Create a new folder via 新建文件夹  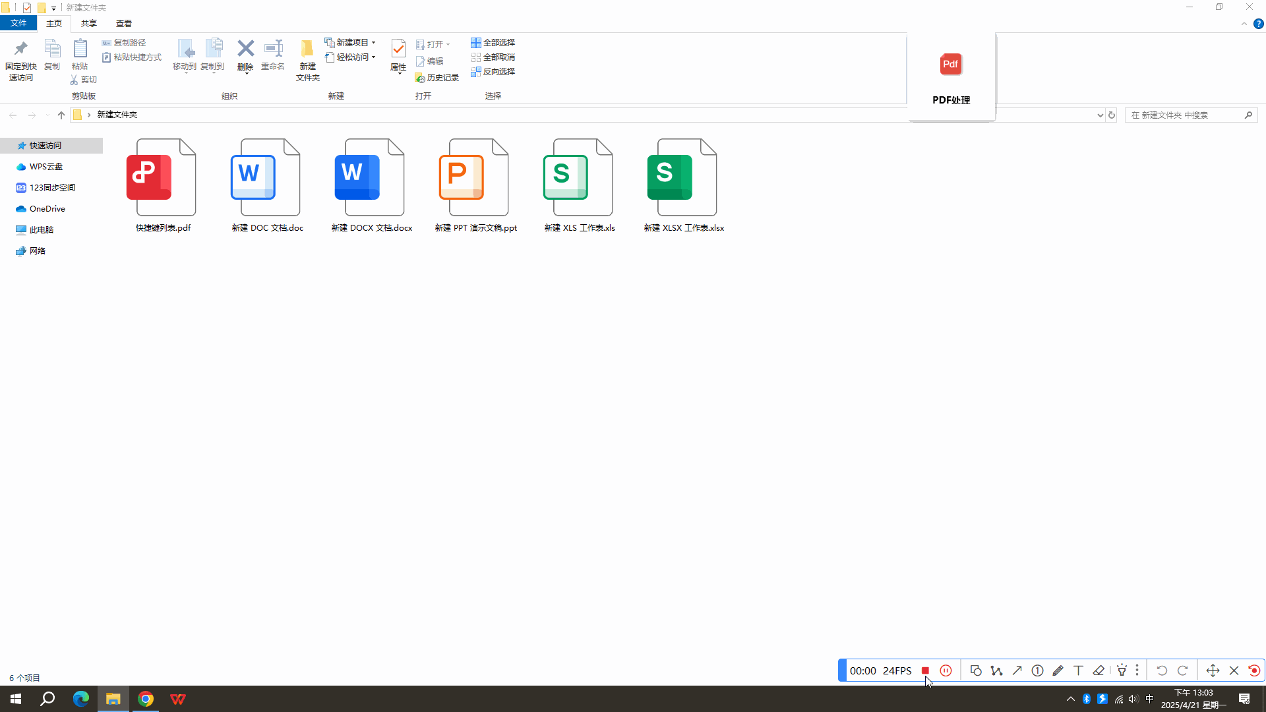307,61
